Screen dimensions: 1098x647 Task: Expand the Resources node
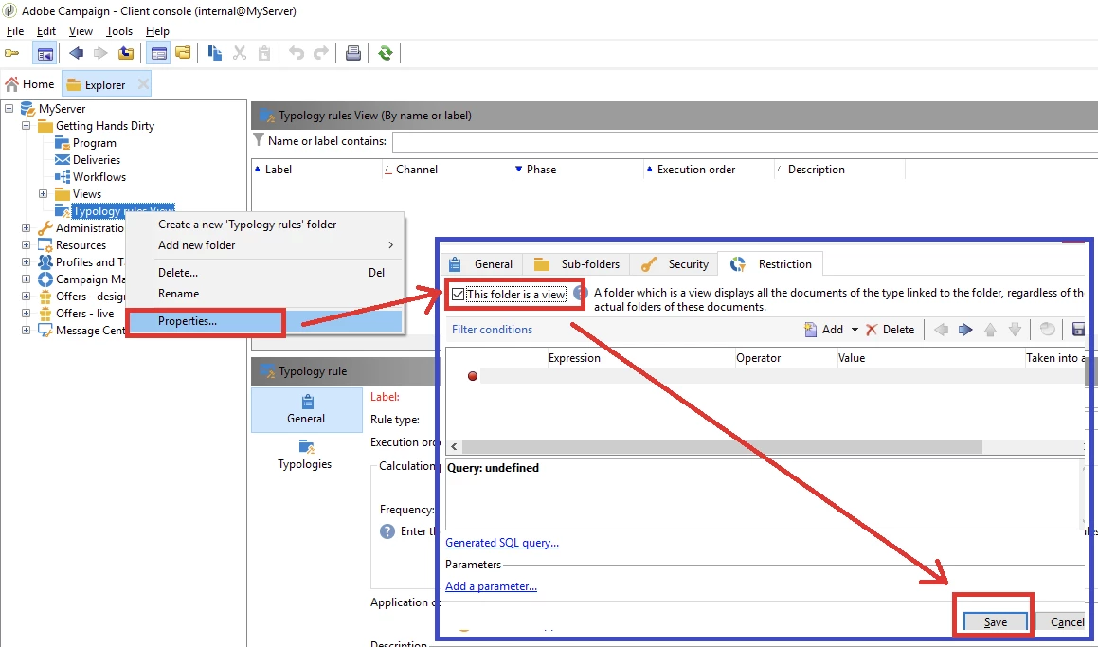[26, 245]
